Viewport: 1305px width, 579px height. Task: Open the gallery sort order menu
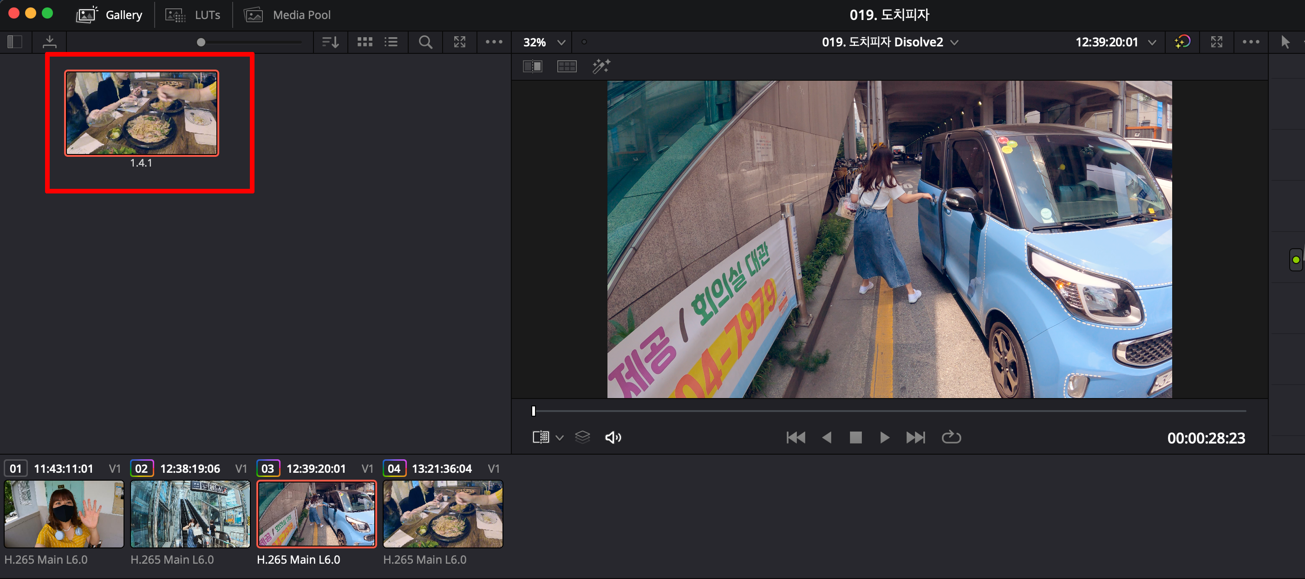click(330, 42)
